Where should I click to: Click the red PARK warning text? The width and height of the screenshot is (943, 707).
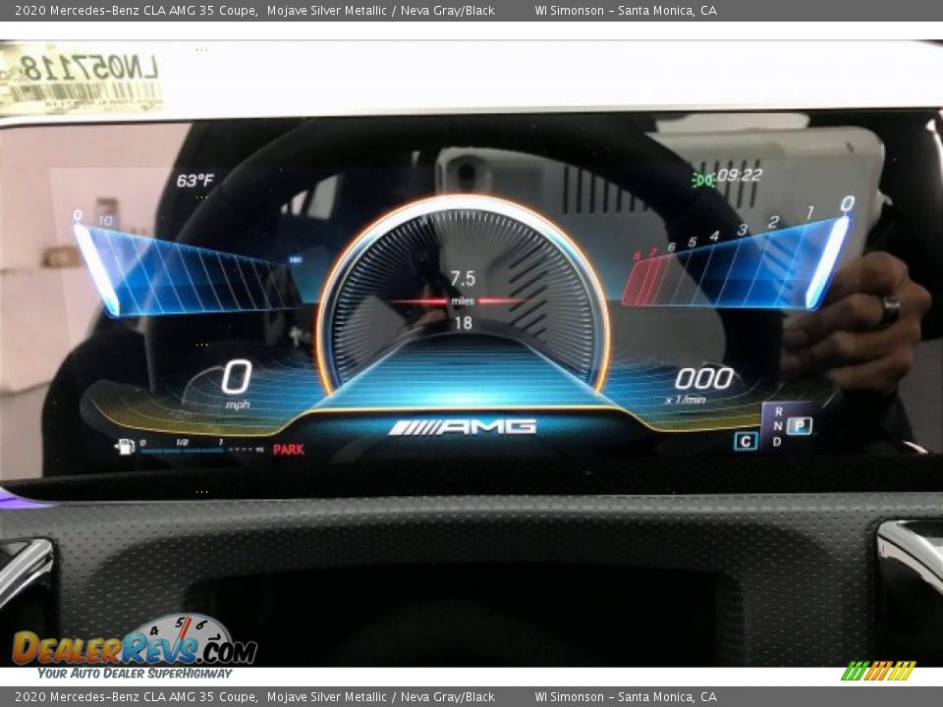pyautogui.click(x=288, y=450)
